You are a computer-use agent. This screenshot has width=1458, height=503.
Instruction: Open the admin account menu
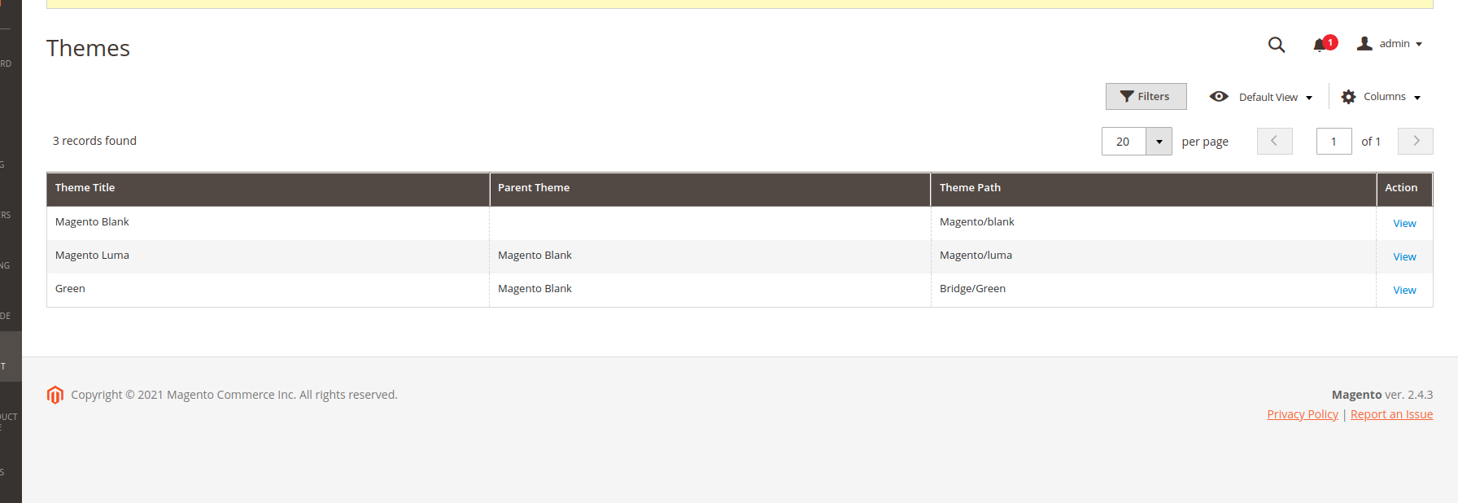pyautogui.click(x=1390, y=44)
